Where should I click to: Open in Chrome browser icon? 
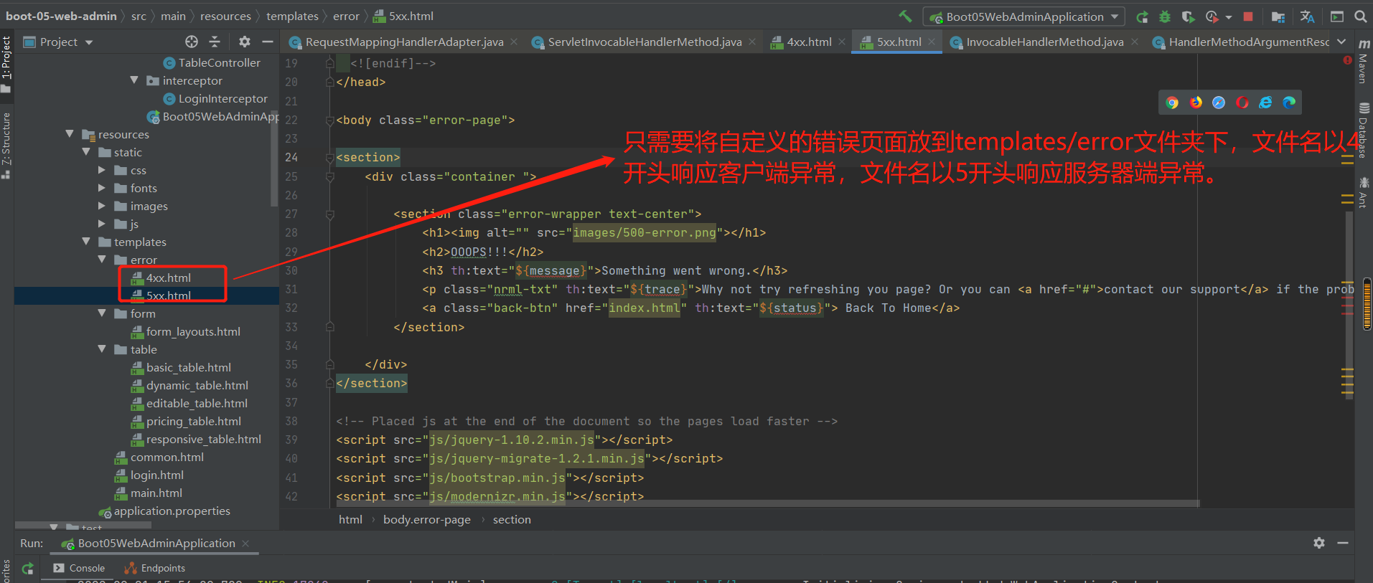coord(1172,103)
